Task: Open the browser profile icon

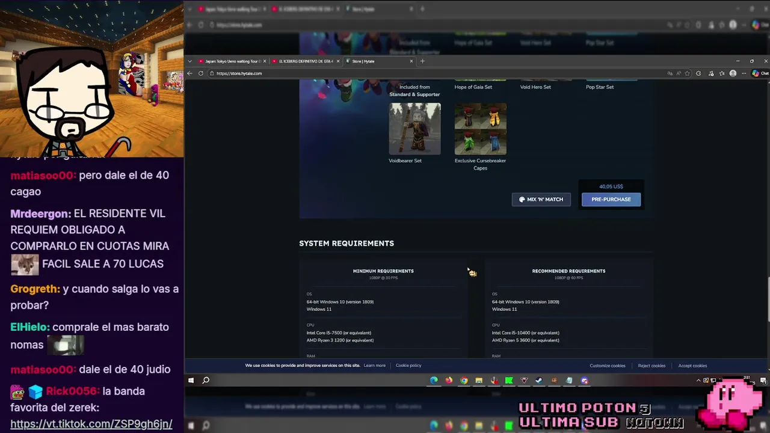Action: point(733,73)
